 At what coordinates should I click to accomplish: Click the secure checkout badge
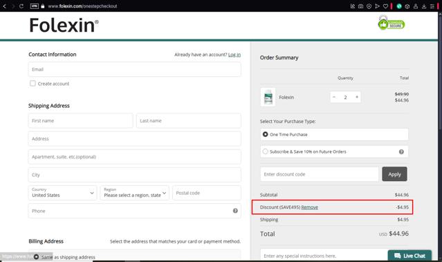[x=391, y=24]
